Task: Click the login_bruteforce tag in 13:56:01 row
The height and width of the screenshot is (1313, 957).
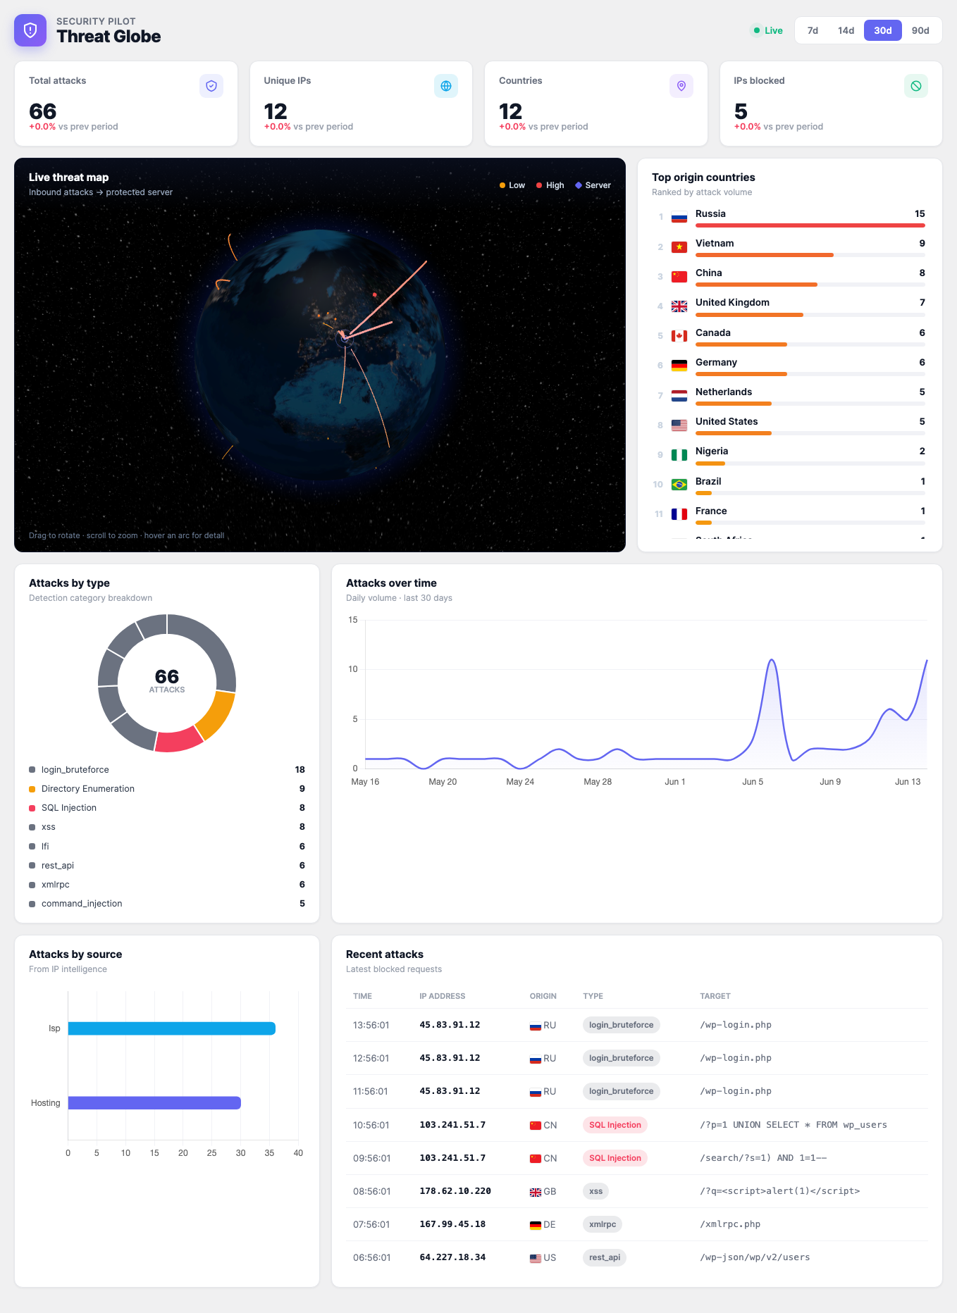Action: [x=621, y=1025]
